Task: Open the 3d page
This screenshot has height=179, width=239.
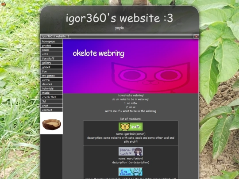Action: tap(51, 101)
